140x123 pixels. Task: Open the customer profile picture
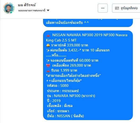(x=9, y=8)
